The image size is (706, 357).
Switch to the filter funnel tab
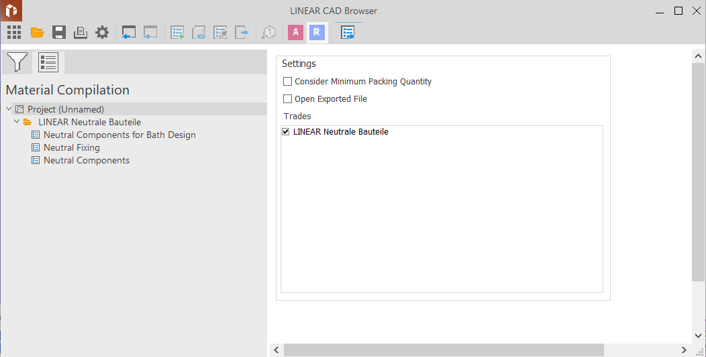click(17, 62)
